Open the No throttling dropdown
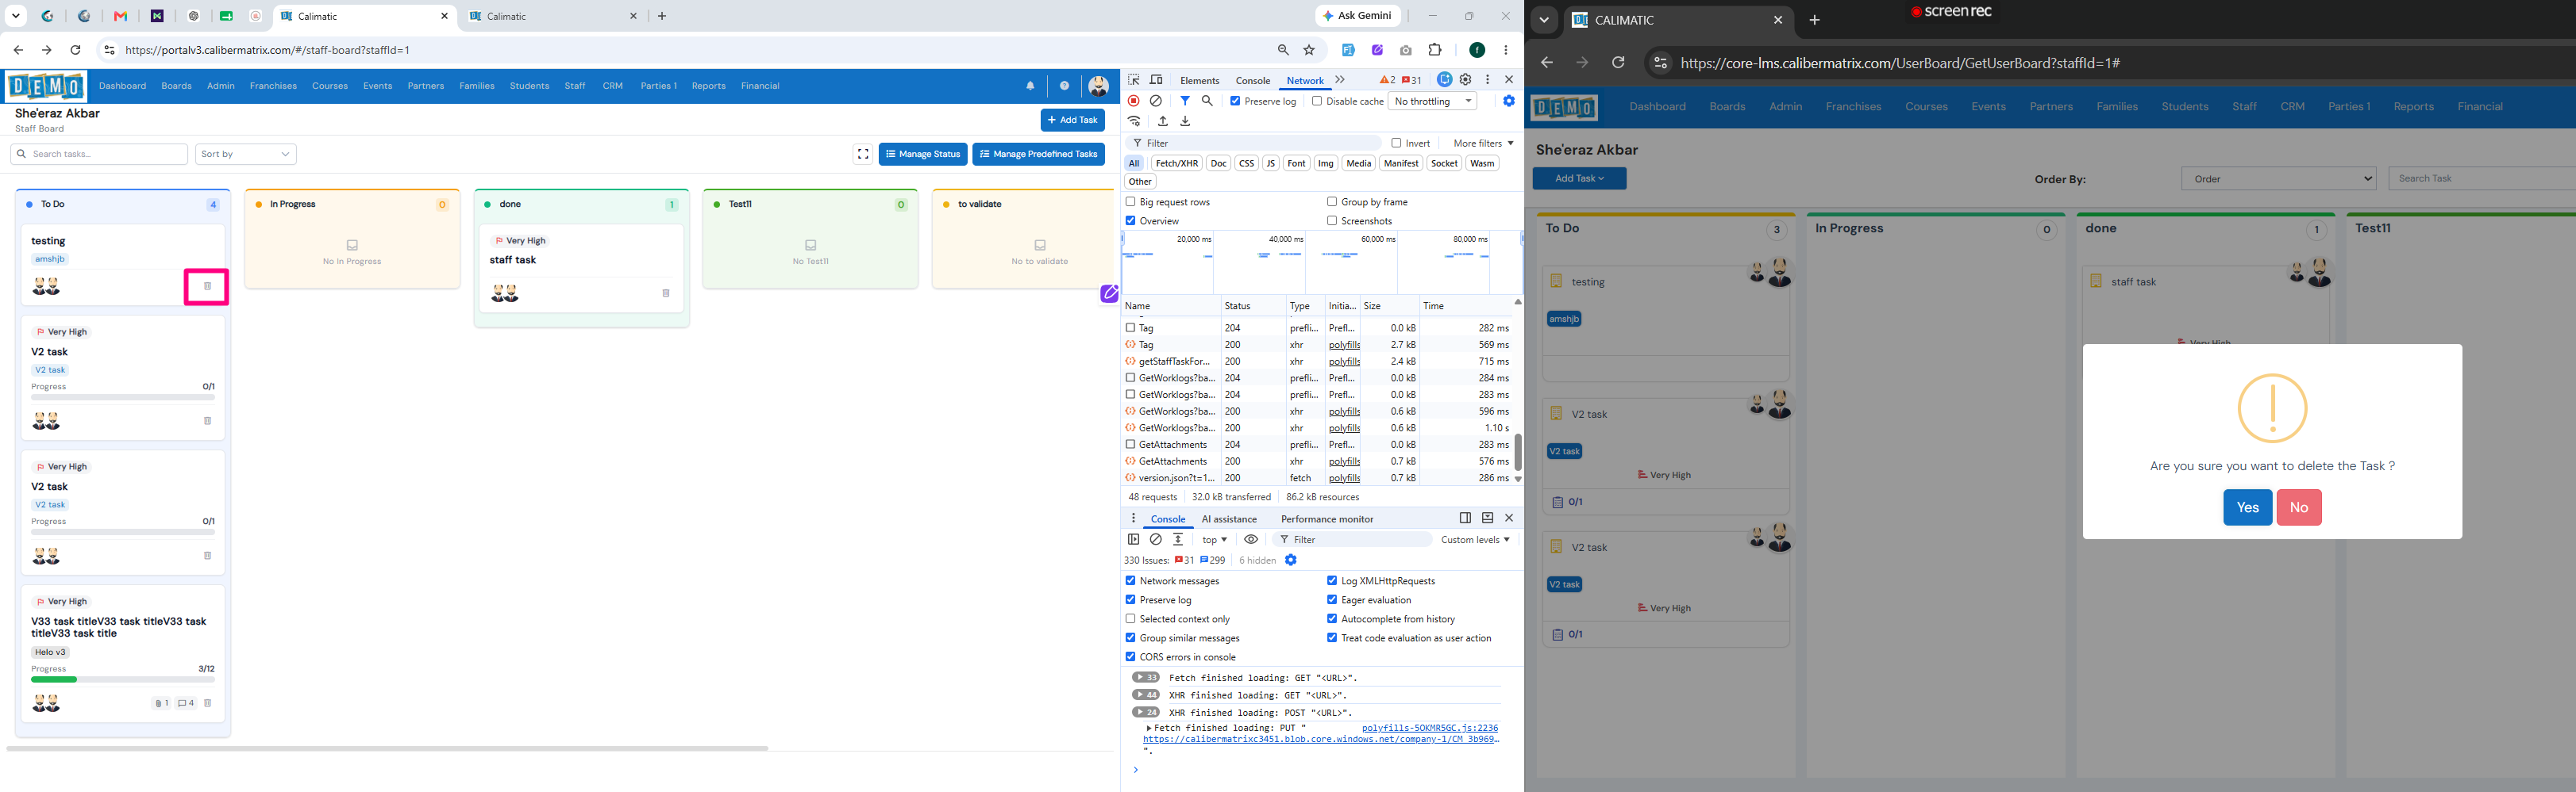2576x792 pixels. (x=1433, y=101)
